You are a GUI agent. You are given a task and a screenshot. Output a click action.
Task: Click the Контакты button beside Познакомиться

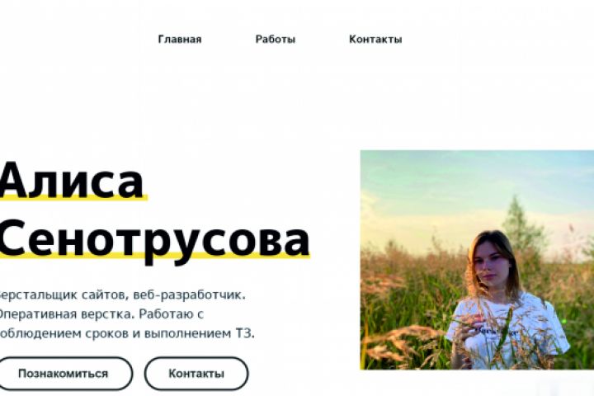tap(196, 374)
